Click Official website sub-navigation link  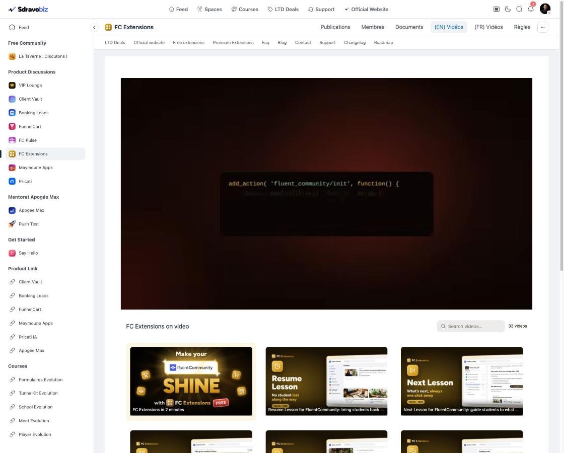pos(149,42)
